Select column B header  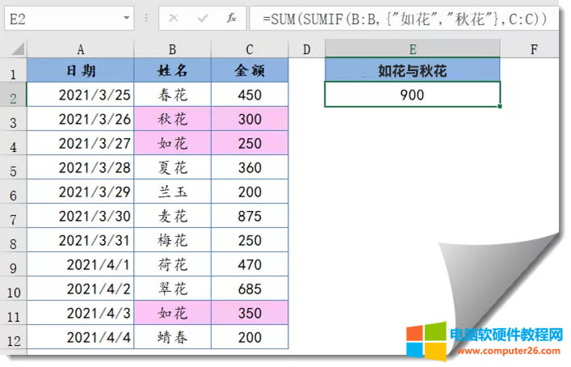(x=172, y=49)
